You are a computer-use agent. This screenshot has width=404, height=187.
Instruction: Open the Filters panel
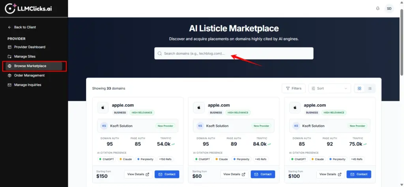click(x=293, y=89)
